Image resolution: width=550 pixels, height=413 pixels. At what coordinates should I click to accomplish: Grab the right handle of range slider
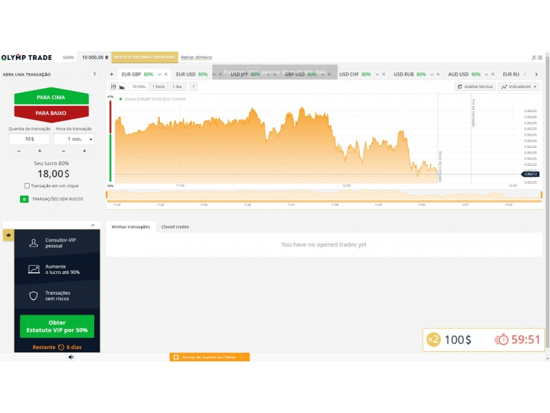click(542, 195)
